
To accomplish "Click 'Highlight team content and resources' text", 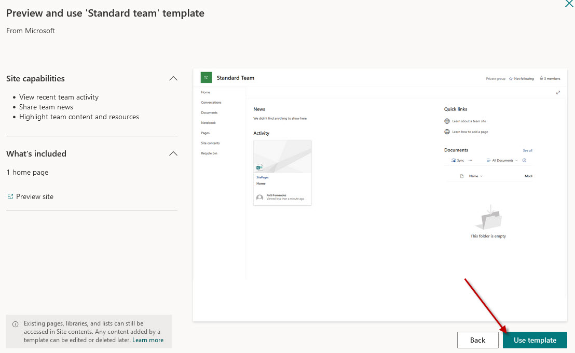I will 79,117.
